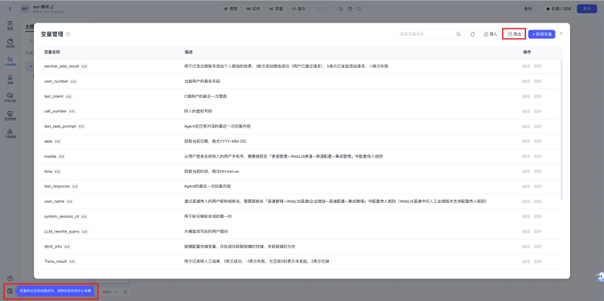Click the help icon beside 变量管理 title
This screenshot has width=604, height=301.
pos(68,35)
